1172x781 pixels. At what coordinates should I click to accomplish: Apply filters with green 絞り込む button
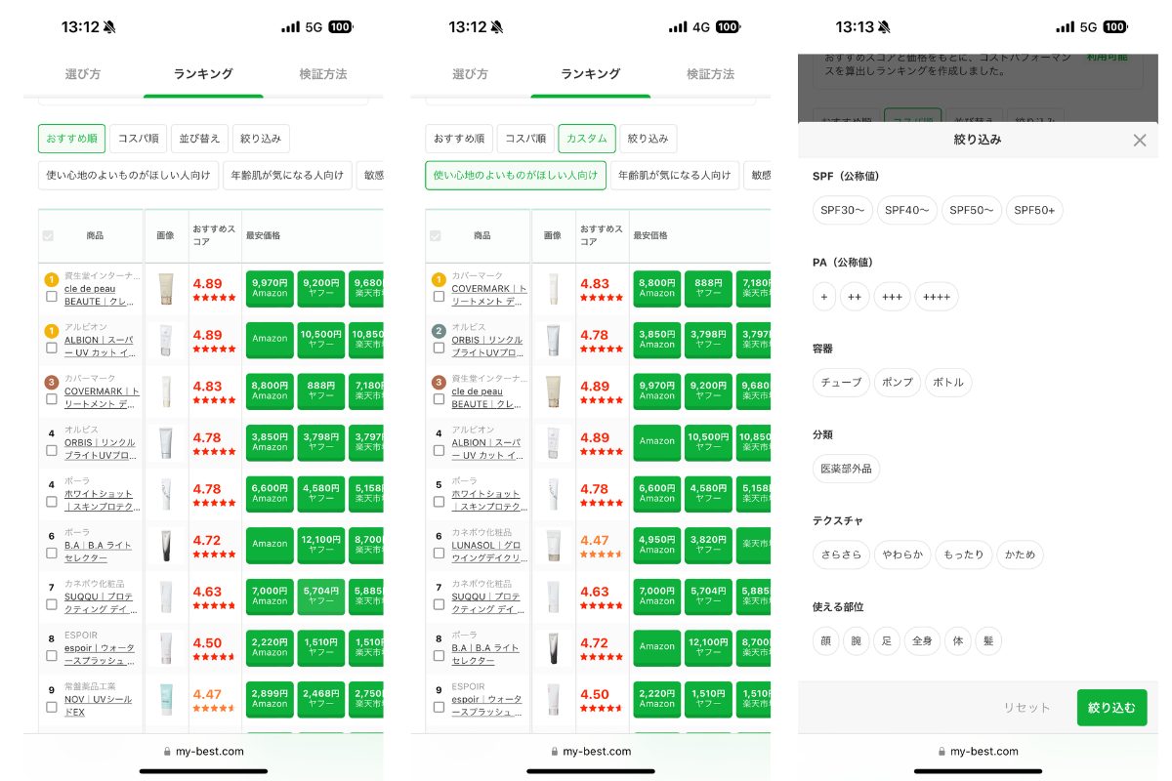coord(1111,708)
